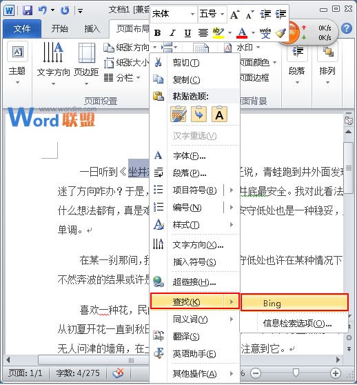Image resolution: width=357 pixels, height=385 pixels.
Task: Click the zoom in plus button
Action: coord(336,373)
